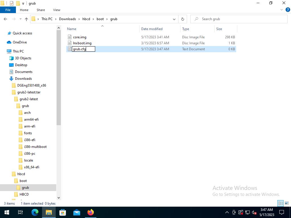This screenshot has height=218, width=291.
Task: Switch to the View ribbon tab
Action: click(x=57, y=10)
